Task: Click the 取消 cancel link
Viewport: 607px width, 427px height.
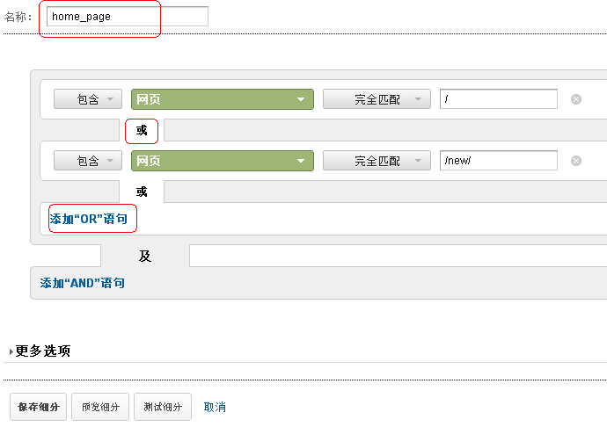Action: pyautogui.click(x=215, y=408)
